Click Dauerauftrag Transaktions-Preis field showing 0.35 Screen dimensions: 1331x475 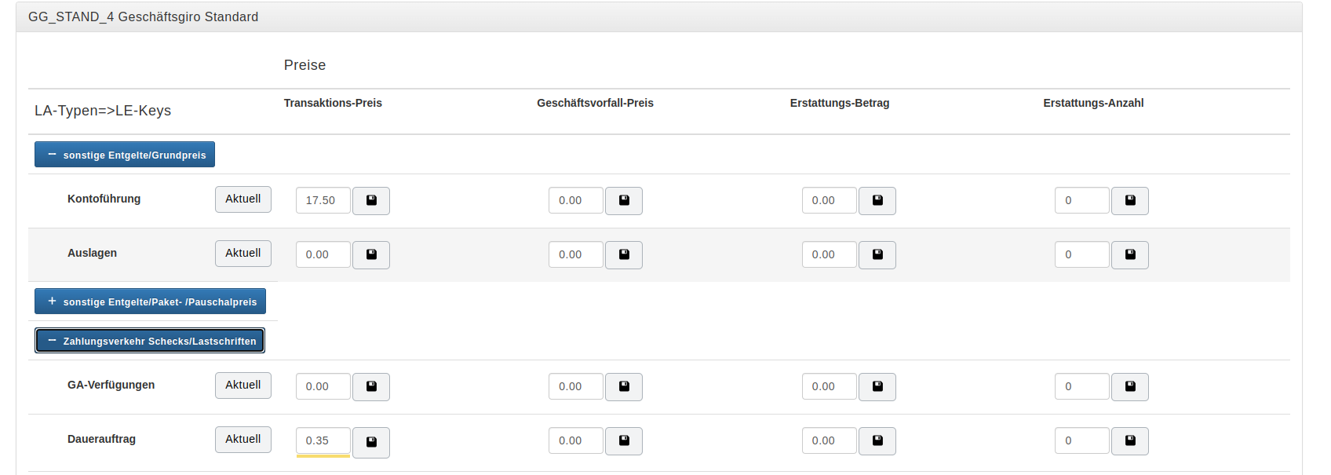coord(323,441)
